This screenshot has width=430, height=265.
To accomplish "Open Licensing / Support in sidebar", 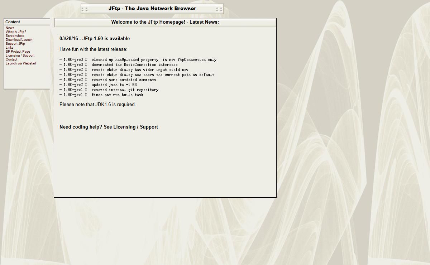I will click(20, 56).
